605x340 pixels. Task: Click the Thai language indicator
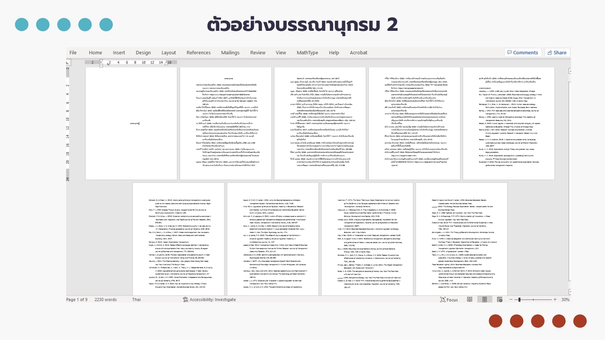pyautogui.click(x=137, y=300)
